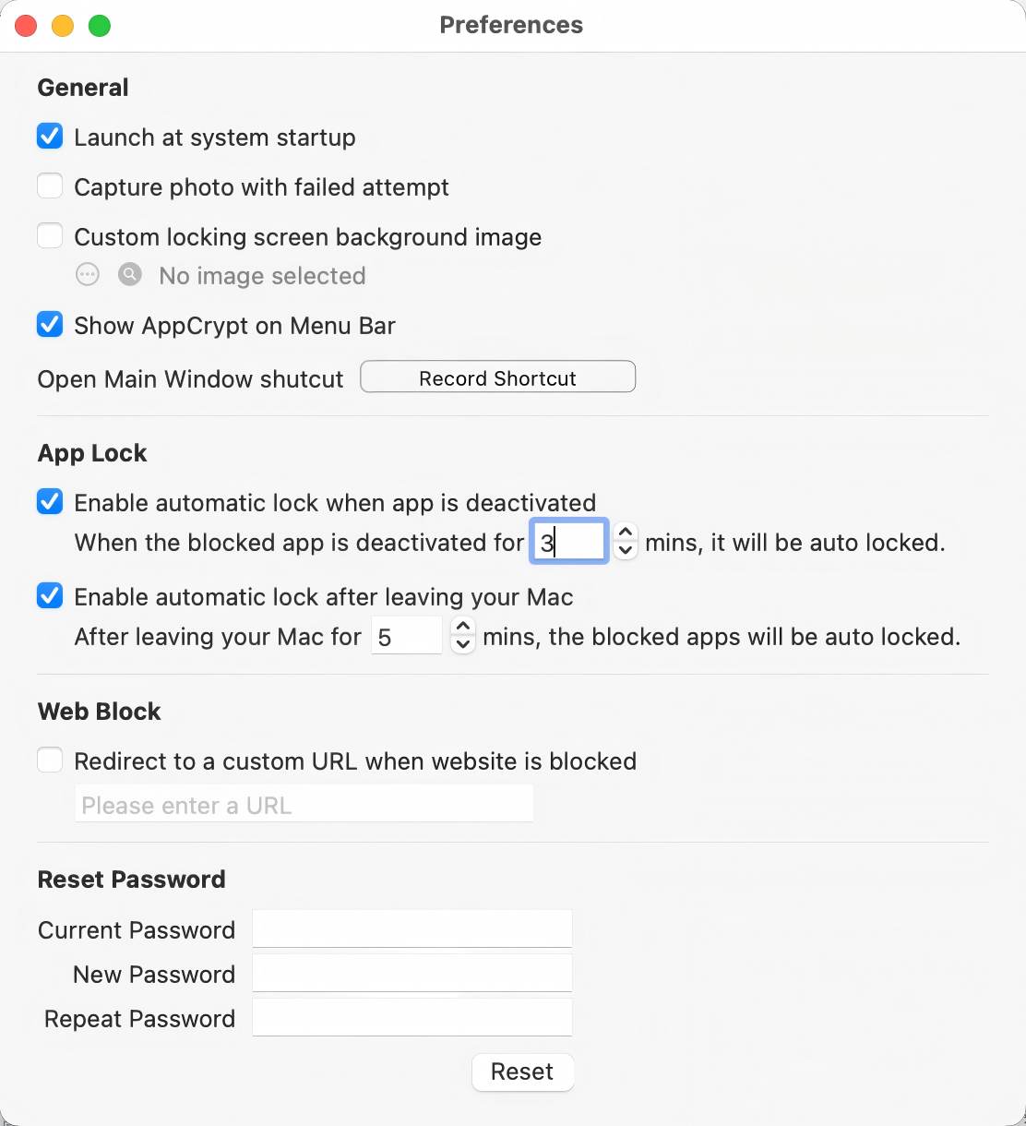Decrease leaving-Mac minutes with the down arrow
The height and width of the screenshot is (1126, 1026).
pos(462,645)
